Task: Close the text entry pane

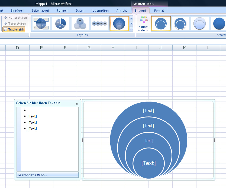Action: click(77, 104)
